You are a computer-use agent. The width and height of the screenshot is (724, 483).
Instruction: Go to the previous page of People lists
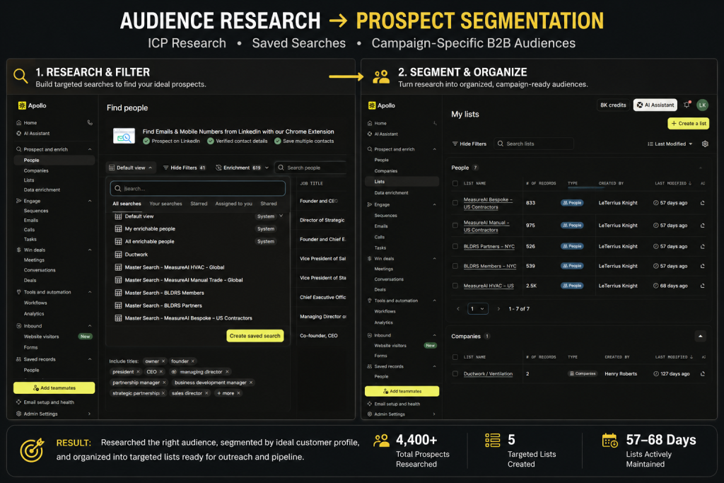458,308
